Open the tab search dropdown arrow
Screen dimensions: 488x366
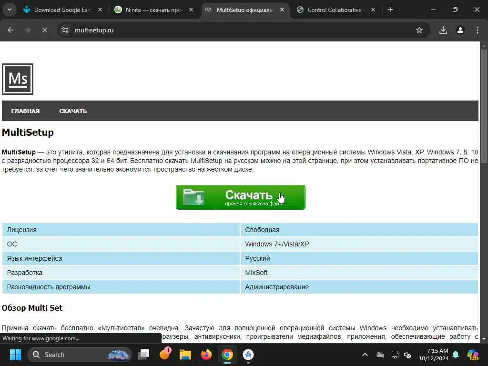[x=10, y=10]
